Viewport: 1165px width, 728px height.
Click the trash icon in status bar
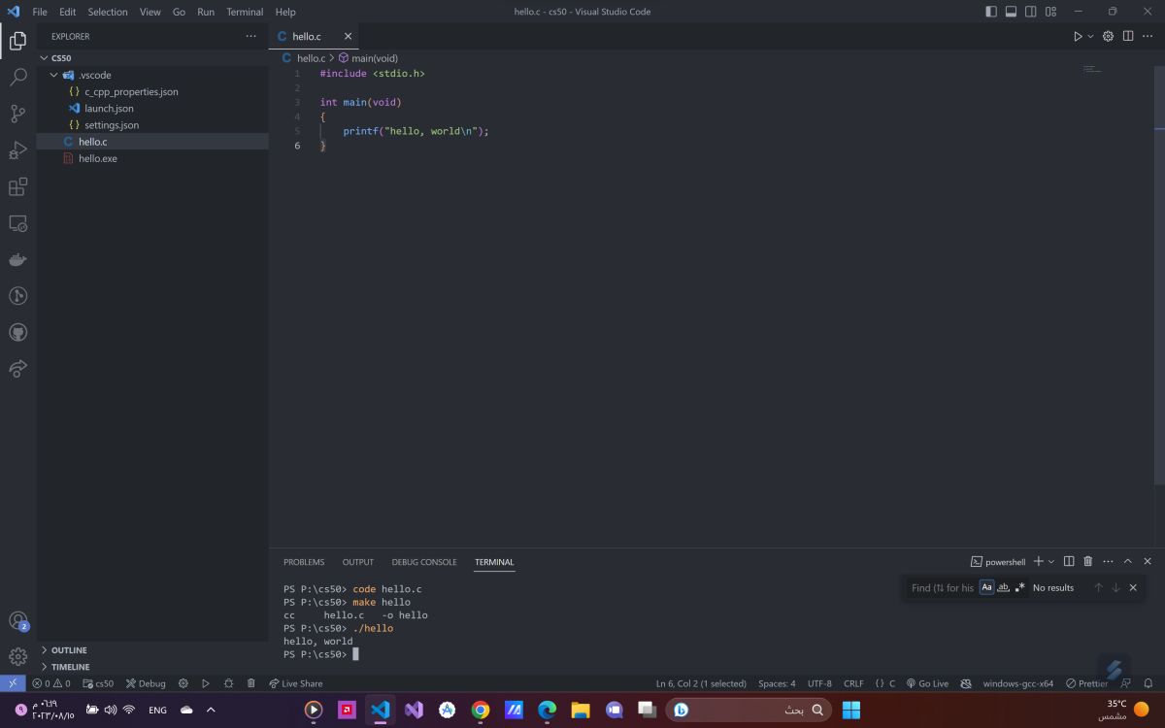(x=251, y=683)
